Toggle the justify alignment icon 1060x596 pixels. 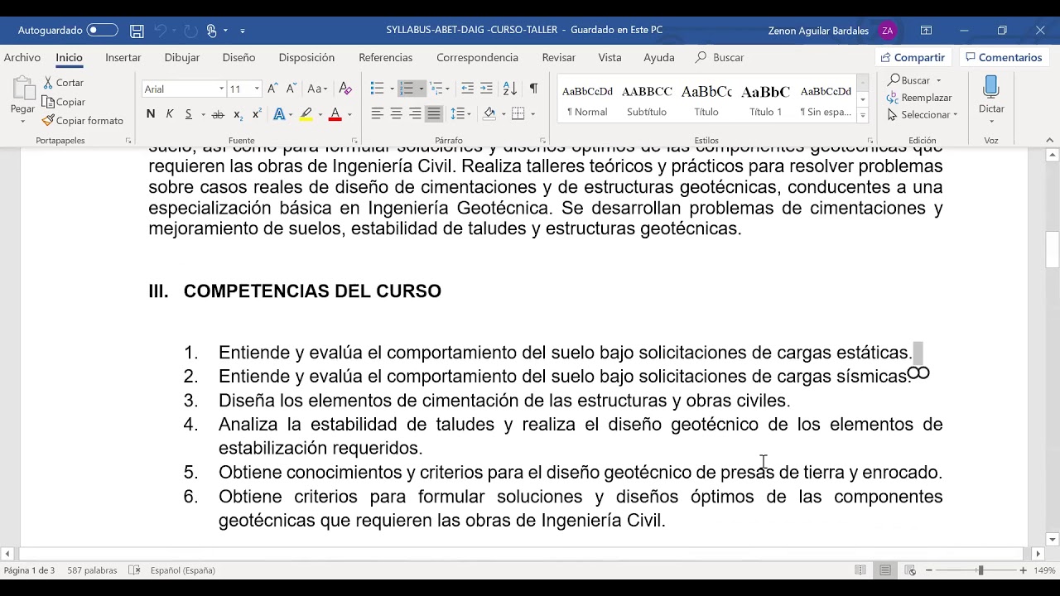434,114
